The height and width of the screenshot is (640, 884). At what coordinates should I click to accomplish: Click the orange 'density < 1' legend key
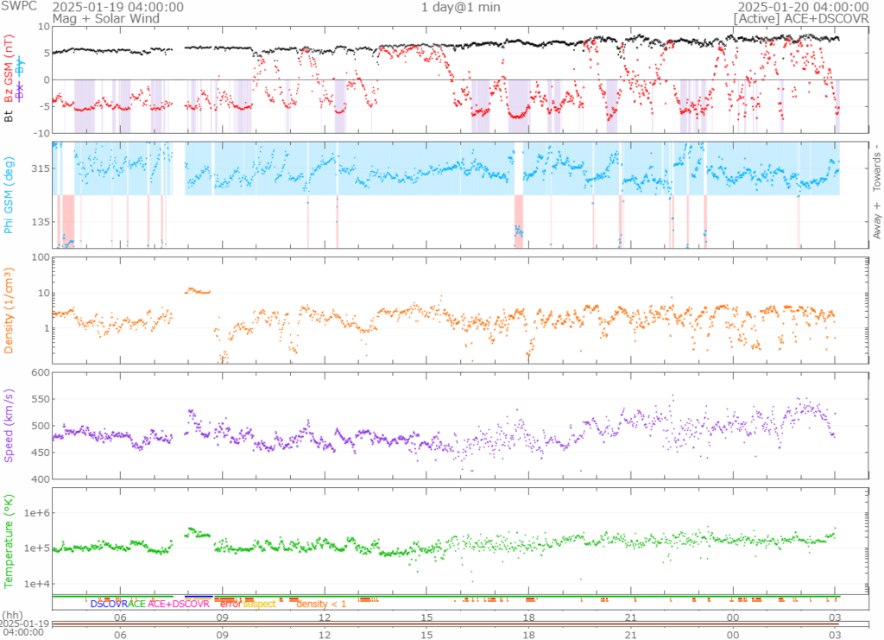point(321,604)
